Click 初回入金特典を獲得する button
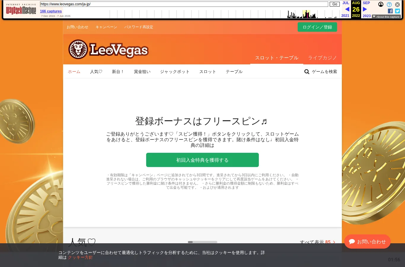 [x=203, y=160]
